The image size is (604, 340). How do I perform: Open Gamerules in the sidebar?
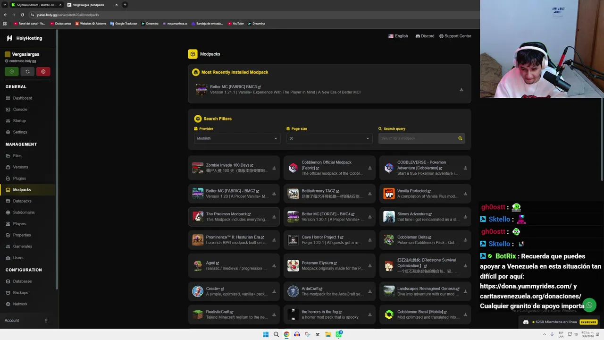[23, 246]
